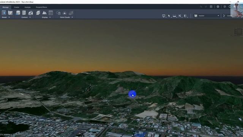This screenshot has width=243, height=137.
Task: Click the first Point Clouds cloud icon
Action: [58, 13]
